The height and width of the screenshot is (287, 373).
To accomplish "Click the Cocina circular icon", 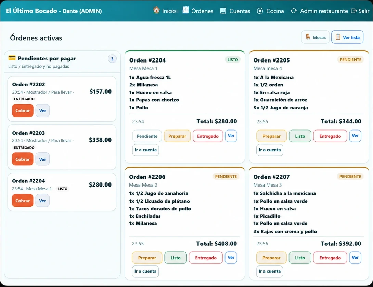I will pyautogui.click(x=260, y=11).
